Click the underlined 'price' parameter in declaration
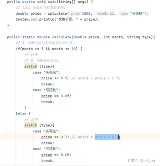Viewport: 160px width, 166px height. [94, 37]
